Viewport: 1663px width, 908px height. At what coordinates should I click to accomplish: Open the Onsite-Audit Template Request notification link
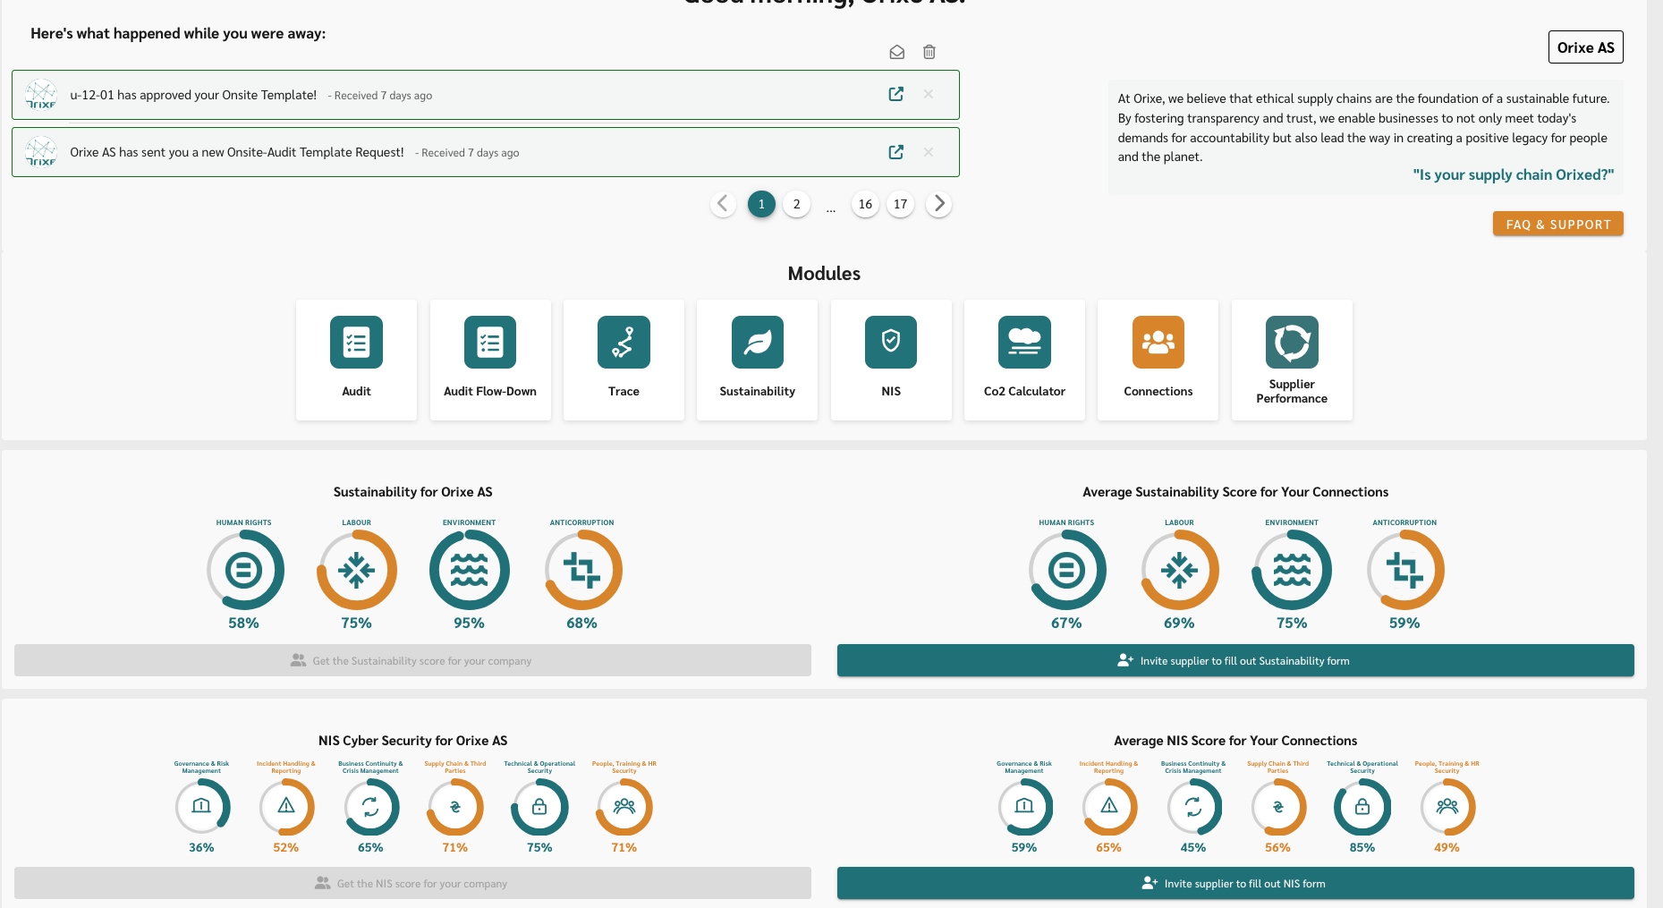coord(895,151)
